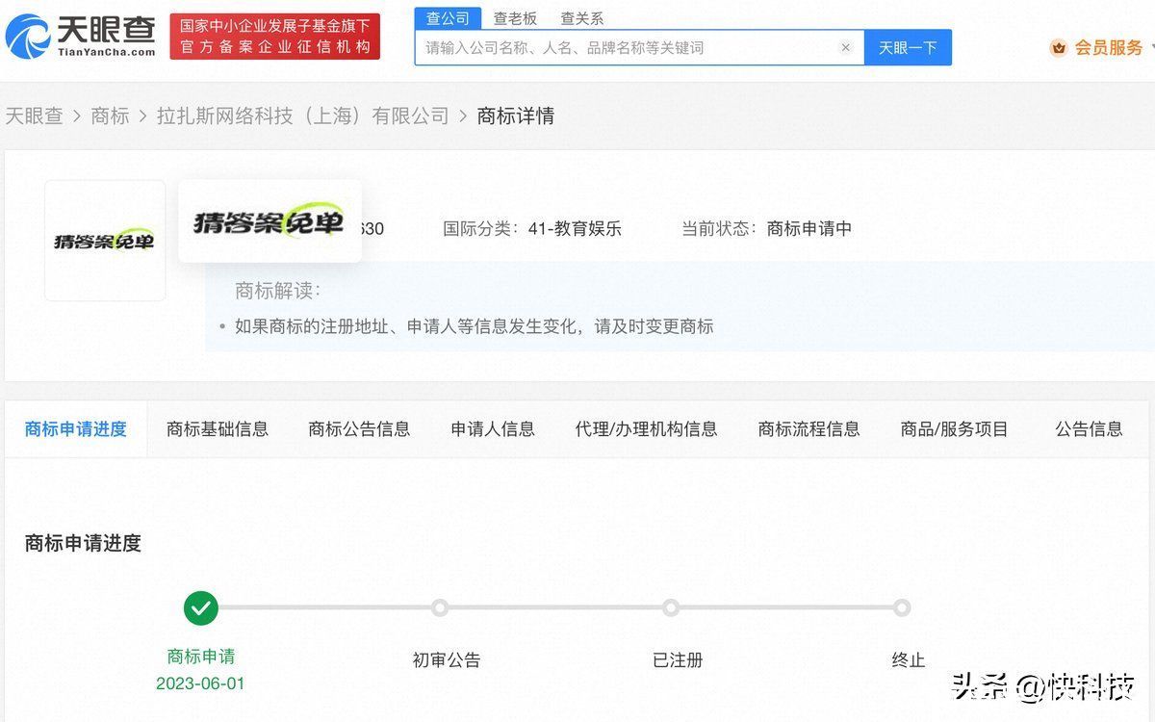This screenshot has width=1155, height=722.
Task: Switch to the 查老板 search tab
Action: click(x=515, y=18)
